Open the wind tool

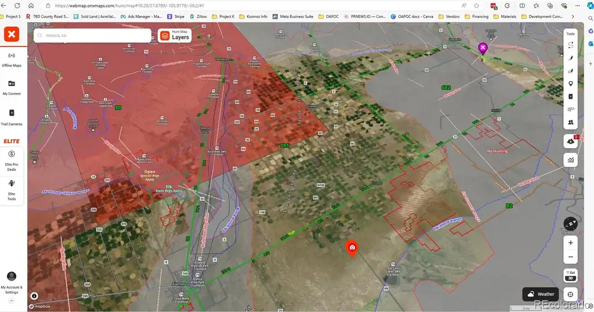(x=571, y=109)
